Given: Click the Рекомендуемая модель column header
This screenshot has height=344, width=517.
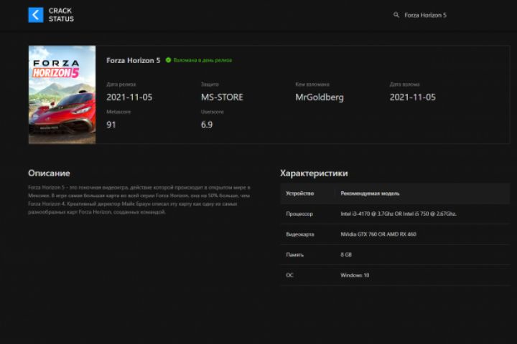Looking at the screenshot, I should coord(370,193).
